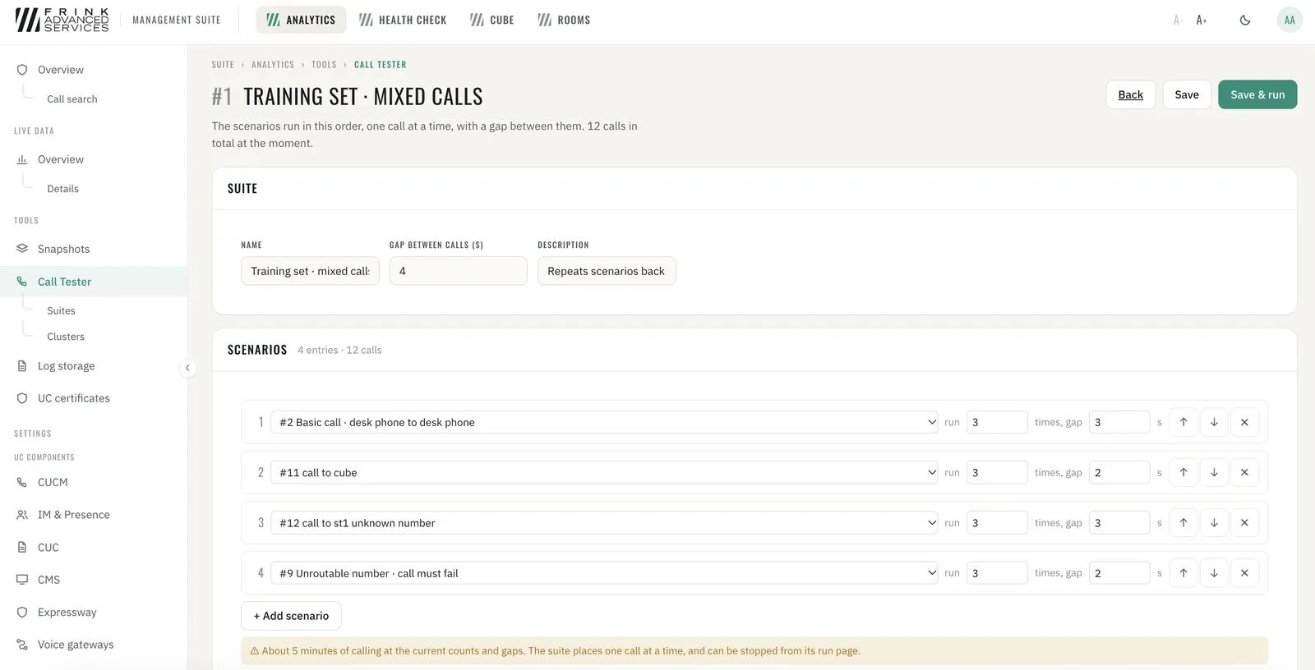Viewport: 1315px width, 670px height.
Task: Open Suites under Call Tester
Action: pos(61,311)
